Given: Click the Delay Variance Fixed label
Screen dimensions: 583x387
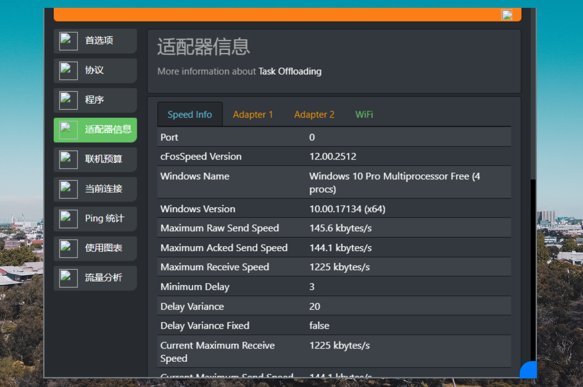Looking at the screenshot, I should tap(205, 326).
